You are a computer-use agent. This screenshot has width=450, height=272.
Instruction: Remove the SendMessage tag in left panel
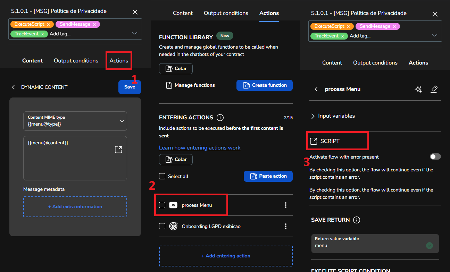click(94, 24)
